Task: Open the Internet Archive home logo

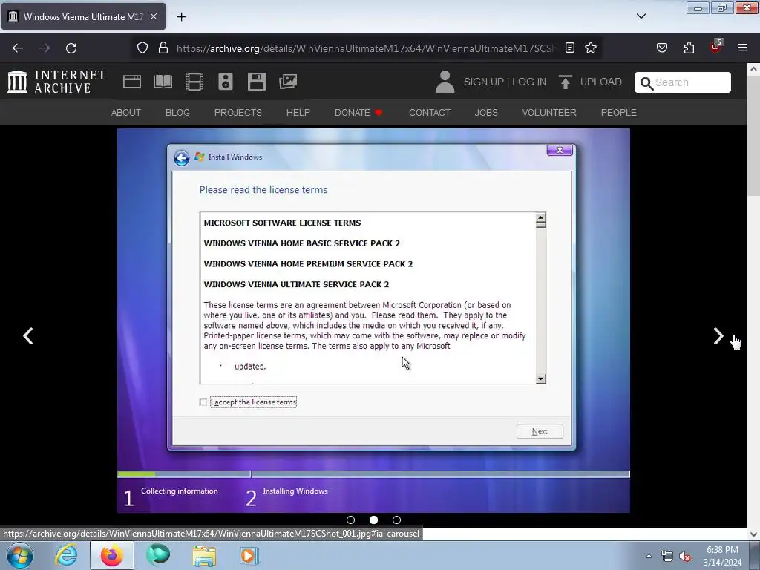Action: pyautogui.click(x=56, y=82)
